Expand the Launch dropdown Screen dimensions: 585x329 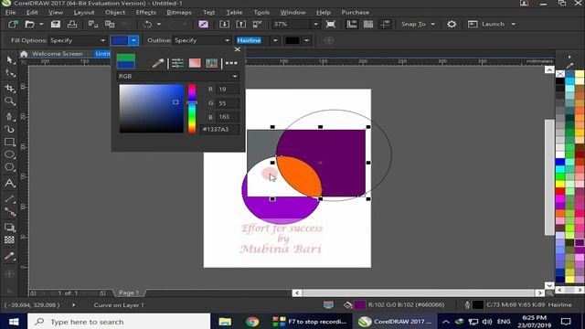pyautogui.click(x=514, y=25)
